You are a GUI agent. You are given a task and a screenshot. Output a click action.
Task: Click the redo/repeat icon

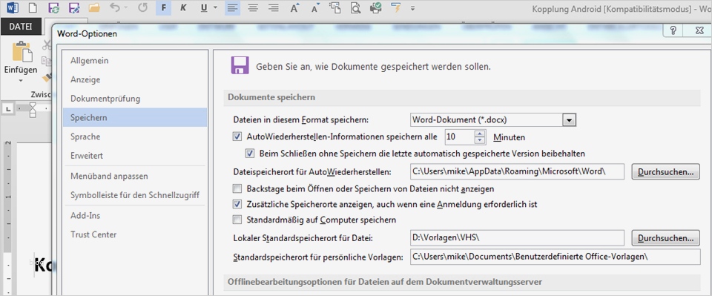pyautogui.click(x=142, y=7)
